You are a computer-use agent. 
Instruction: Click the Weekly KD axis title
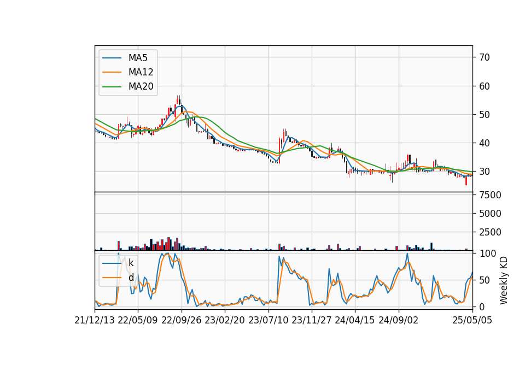click(504, 281)
